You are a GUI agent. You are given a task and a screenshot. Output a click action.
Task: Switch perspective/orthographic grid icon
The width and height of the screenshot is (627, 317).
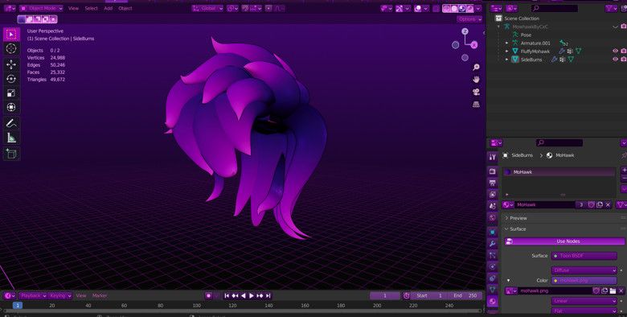[x=476, y=105]
